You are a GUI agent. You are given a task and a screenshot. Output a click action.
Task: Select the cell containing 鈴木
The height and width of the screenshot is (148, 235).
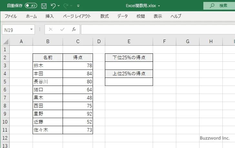point(48,66)
